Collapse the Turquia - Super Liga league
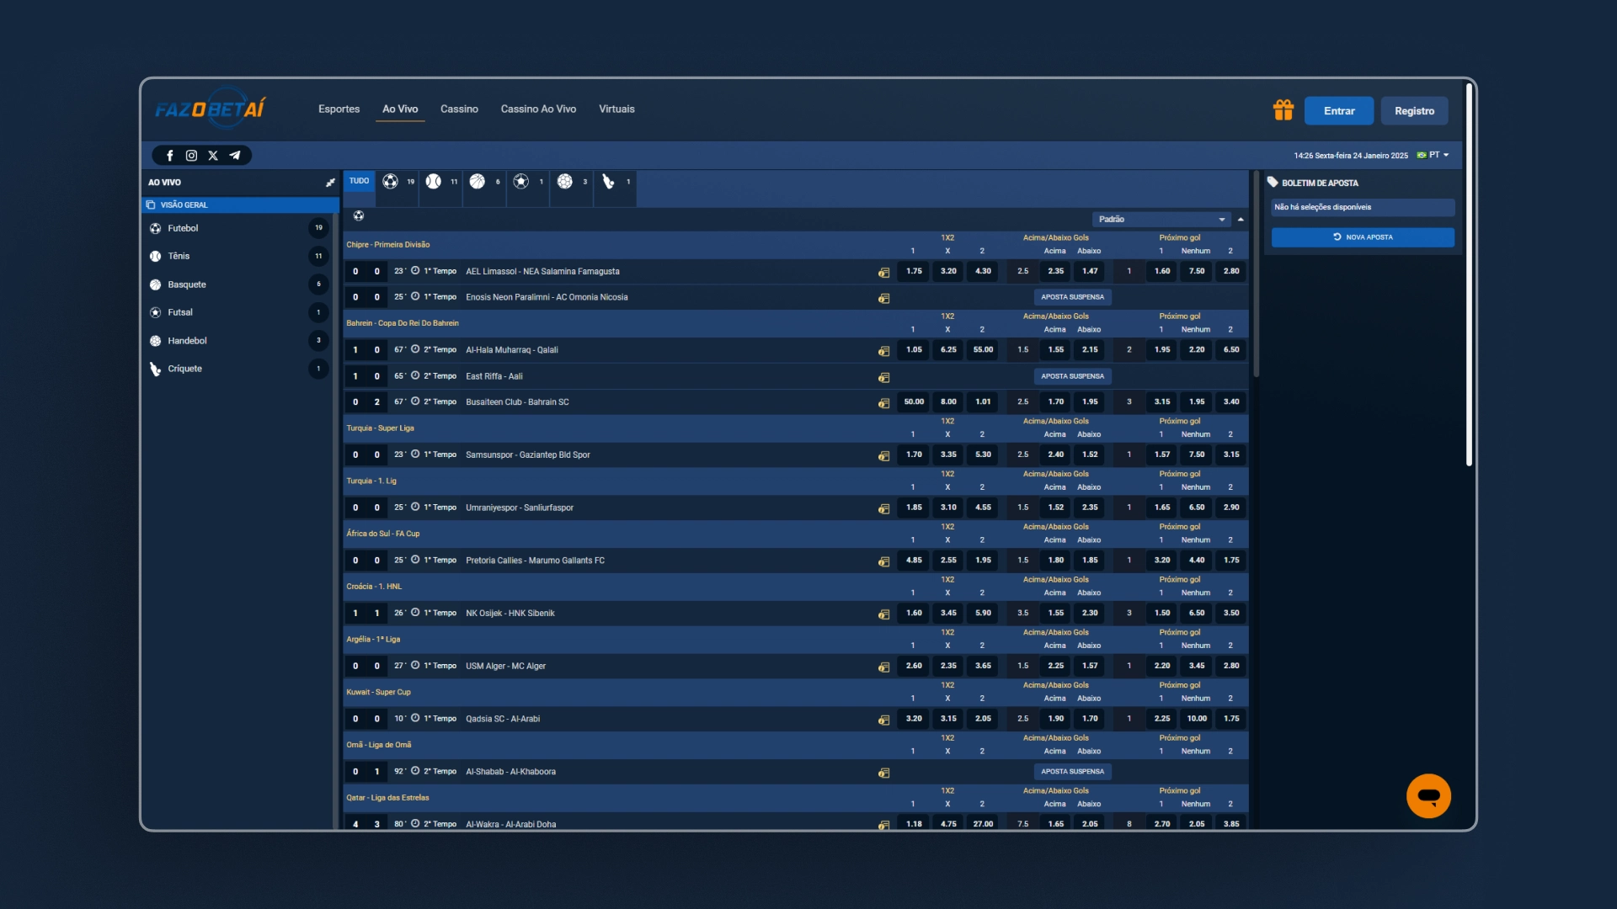The image size is (1617, 909). [x=380, y=428]
